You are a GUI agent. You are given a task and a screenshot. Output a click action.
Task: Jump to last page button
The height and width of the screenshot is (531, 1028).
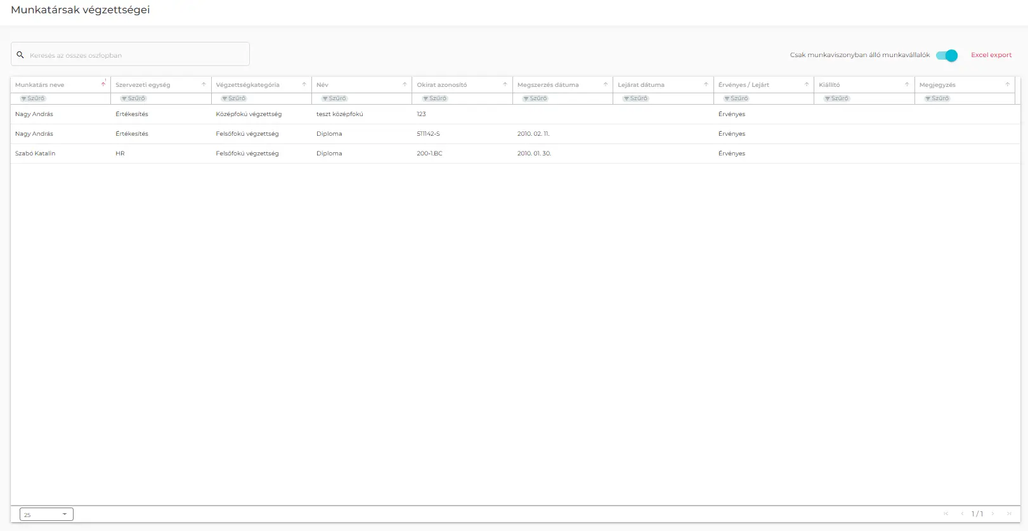pos(1009,514)
